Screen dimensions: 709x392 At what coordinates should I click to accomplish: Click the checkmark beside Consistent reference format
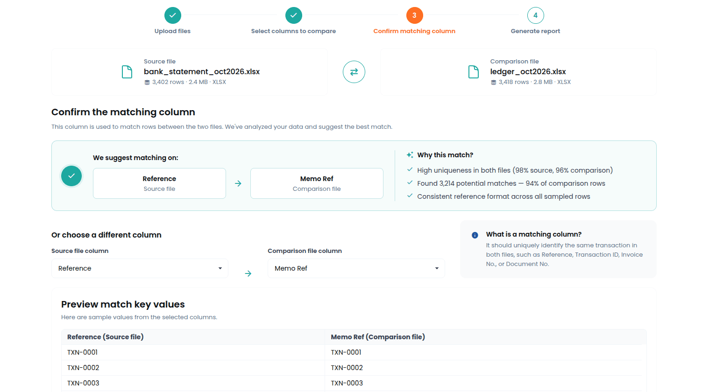pyautogui.click(x=410, y=196)
